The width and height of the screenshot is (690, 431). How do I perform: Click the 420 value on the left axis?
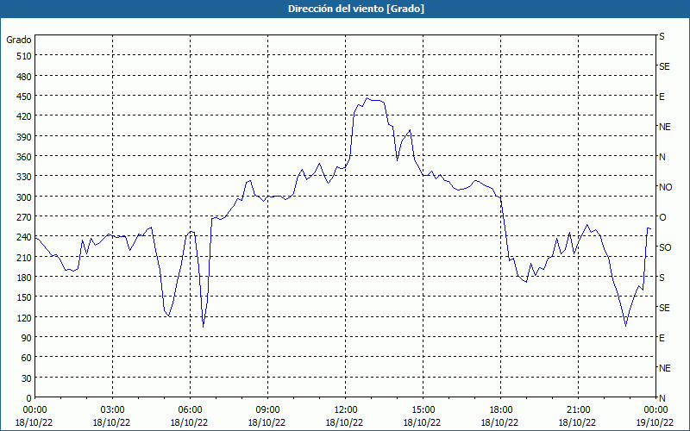click(25, 116)
